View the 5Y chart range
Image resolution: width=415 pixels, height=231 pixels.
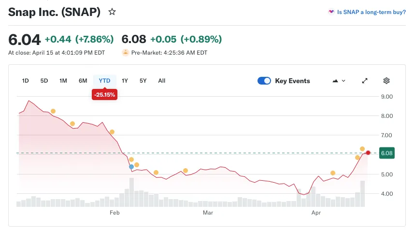click(143, 81)
